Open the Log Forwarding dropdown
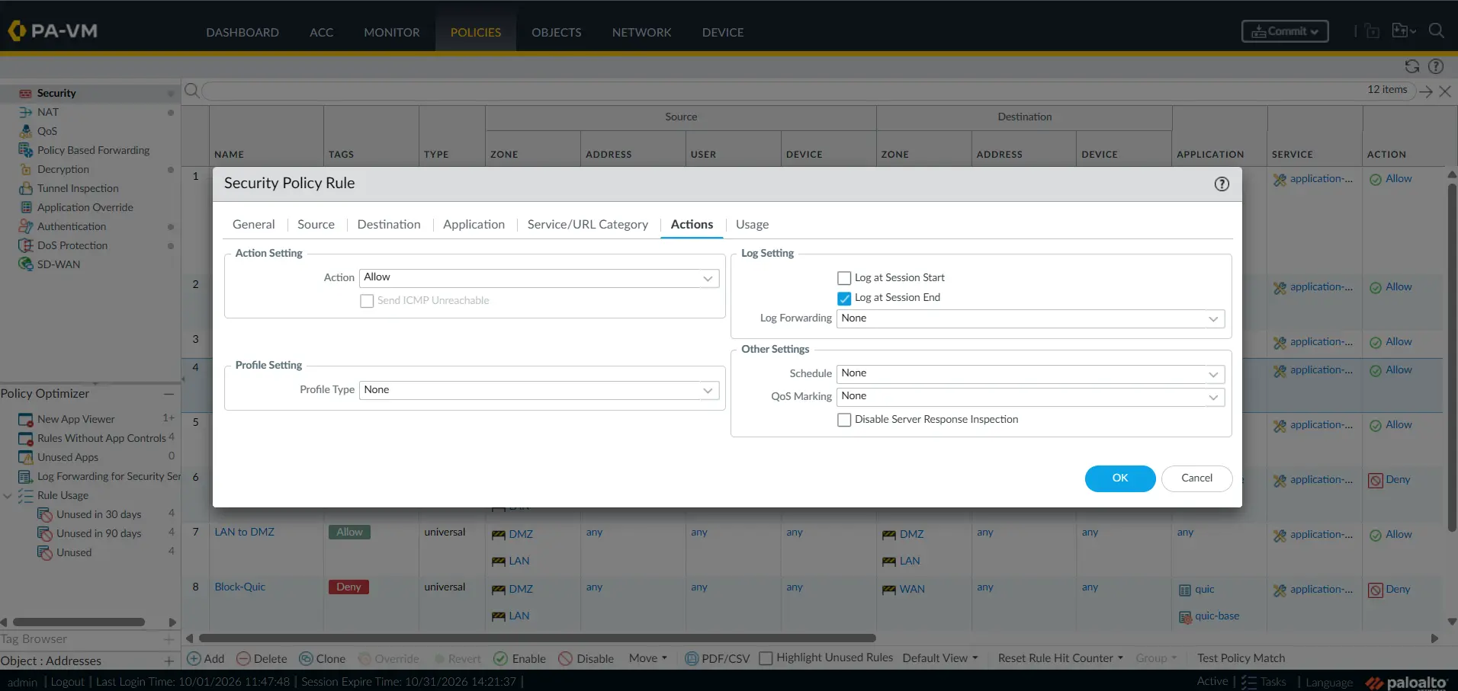 pyautogui.click(x=1030, y=318)
